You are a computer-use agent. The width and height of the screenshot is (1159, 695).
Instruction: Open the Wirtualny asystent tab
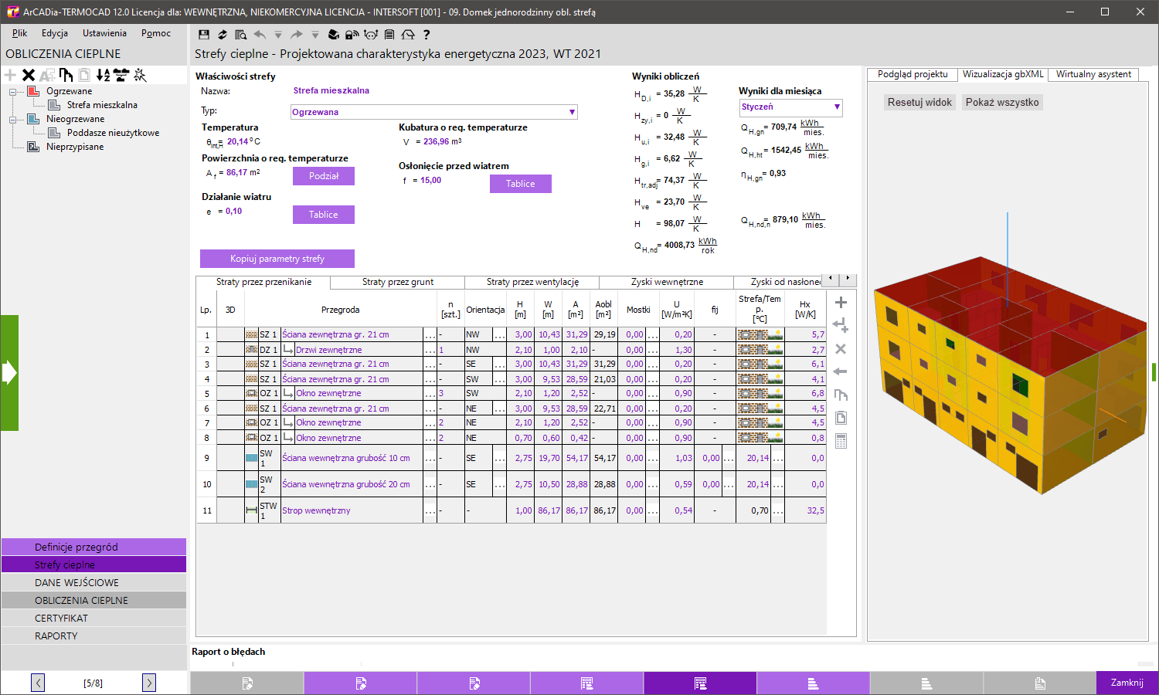[x=1093, y=74]
